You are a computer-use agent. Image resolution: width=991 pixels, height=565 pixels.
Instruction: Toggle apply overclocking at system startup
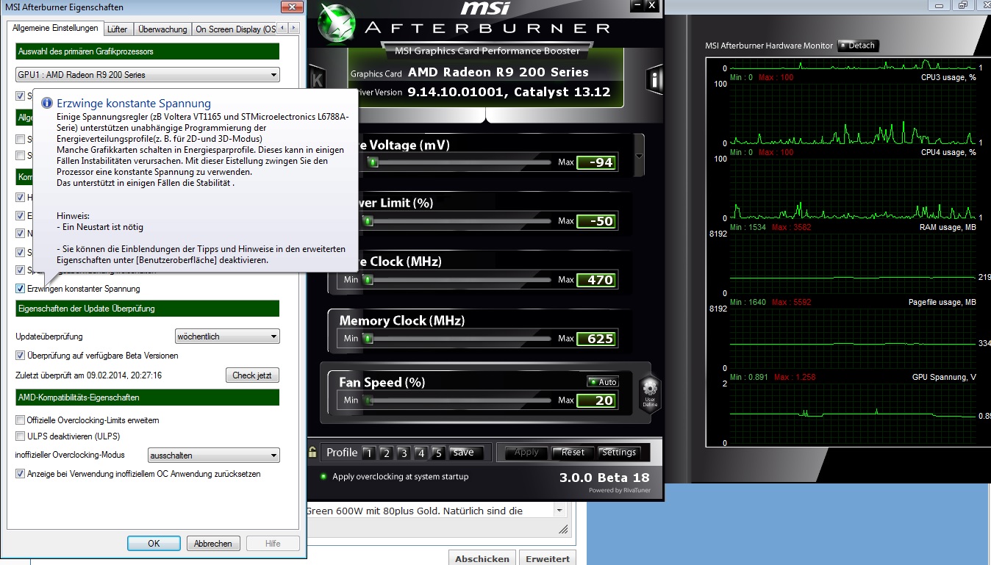(324, 476)
